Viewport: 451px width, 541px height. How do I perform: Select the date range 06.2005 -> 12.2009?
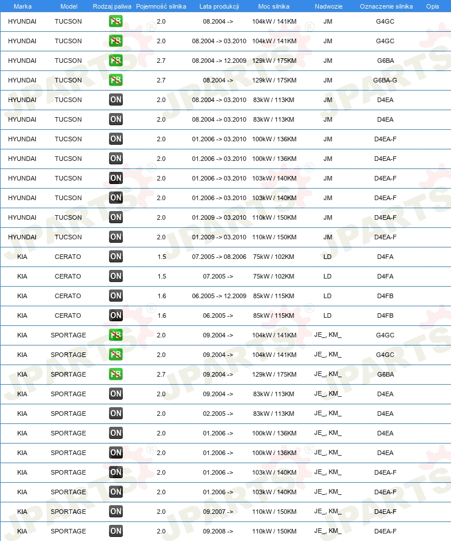tap(219, 296)
